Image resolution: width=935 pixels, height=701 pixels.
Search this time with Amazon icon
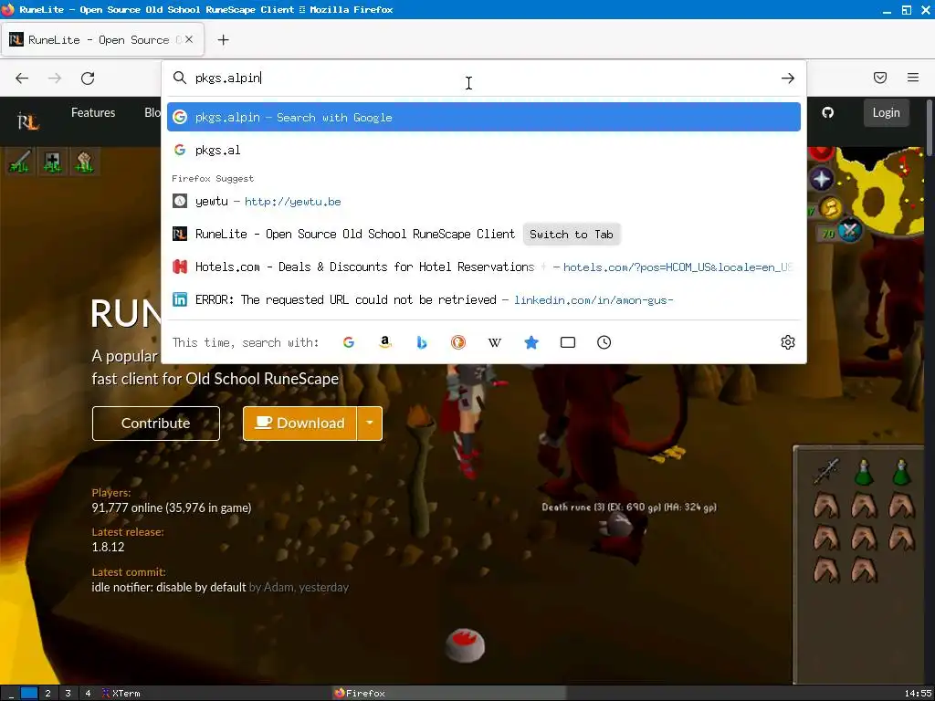385,342
